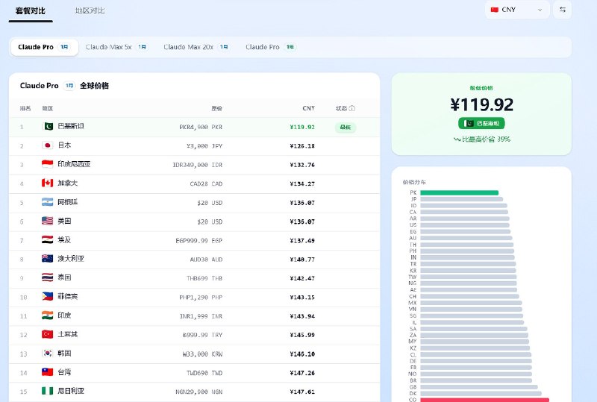Click the GB bar in price chart
This screenshot has height=402, width=597.
(479, 387)
